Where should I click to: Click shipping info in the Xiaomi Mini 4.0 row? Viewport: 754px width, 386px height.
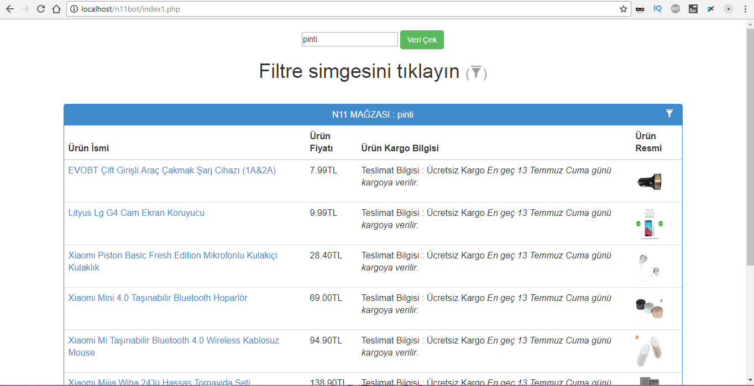point(486,304)
